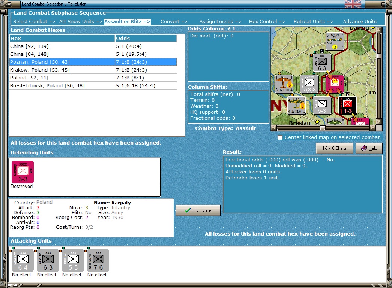Image resolution: width=392 pixels, height=288 pixels.
Task: Click the map horizontal scrollbar thumb
Action: click(323, 128)
